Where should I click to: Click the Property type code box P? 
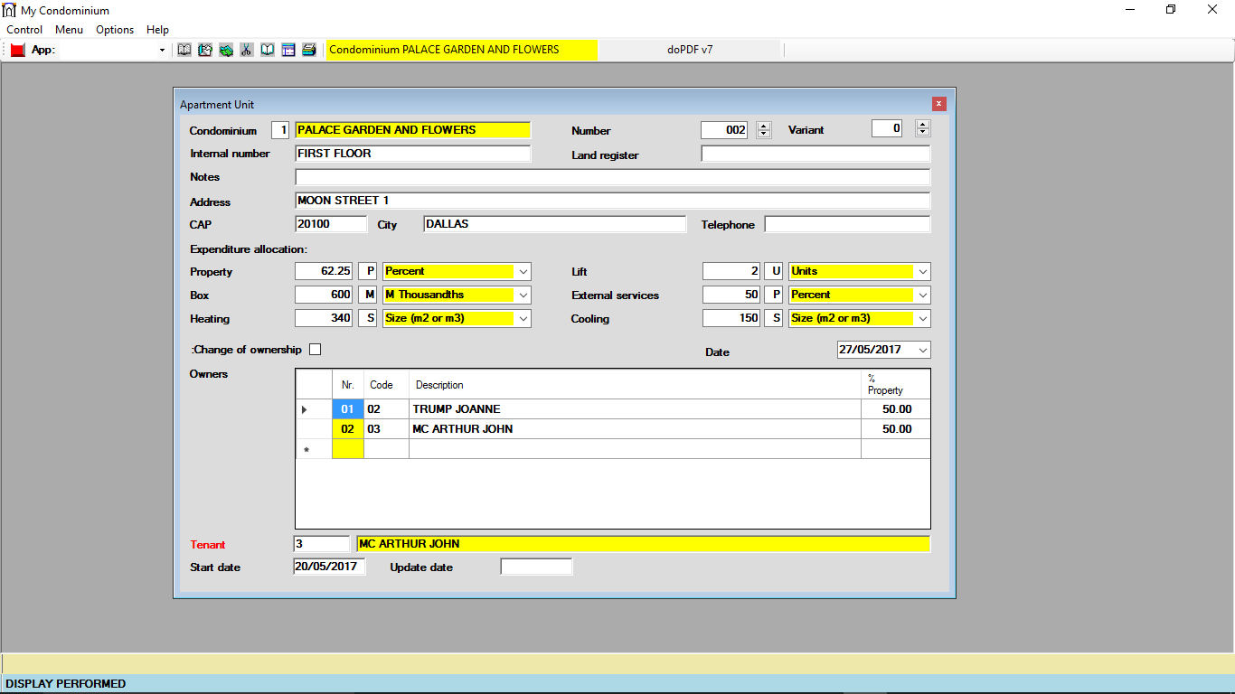click(x=368, y=271)
